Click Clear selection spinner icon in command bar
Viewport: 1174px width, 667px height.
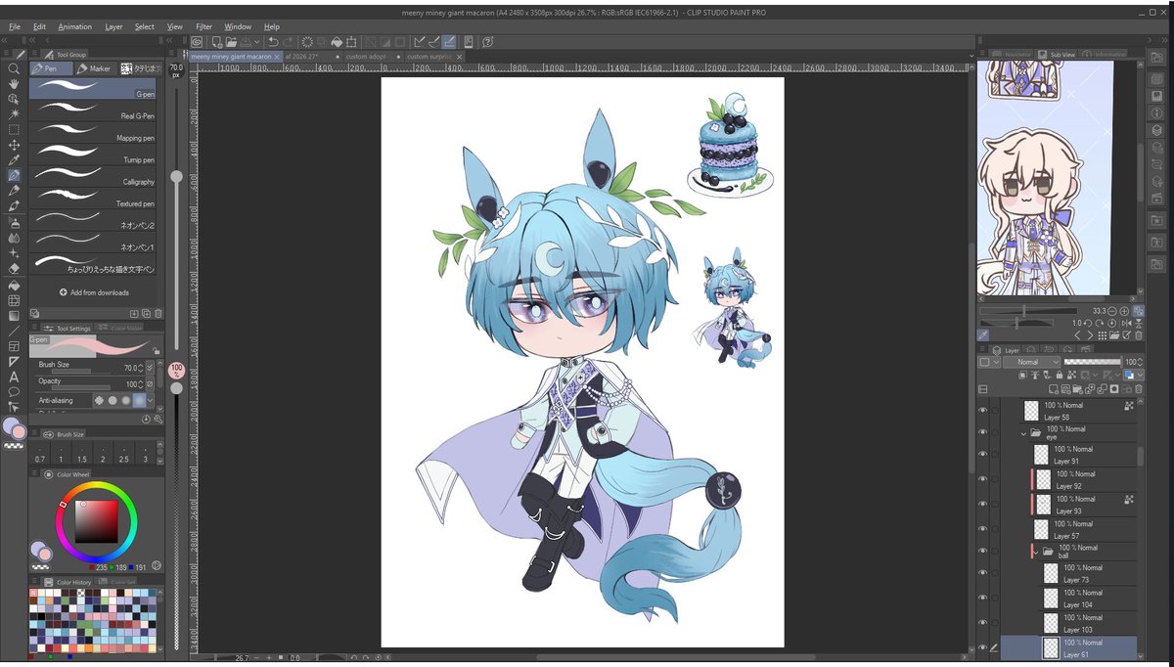[x=306, y=42]
